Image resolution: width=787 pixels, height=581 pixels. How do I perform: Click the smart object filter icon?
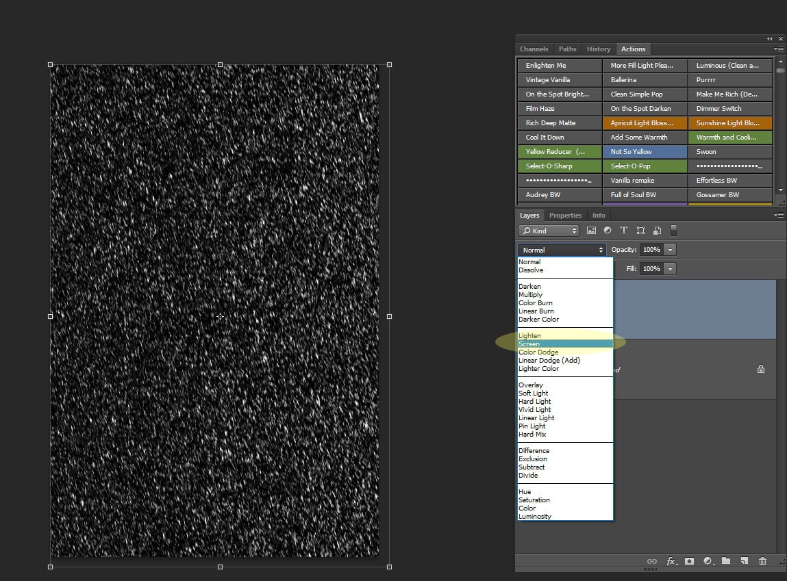coord(657,231)
